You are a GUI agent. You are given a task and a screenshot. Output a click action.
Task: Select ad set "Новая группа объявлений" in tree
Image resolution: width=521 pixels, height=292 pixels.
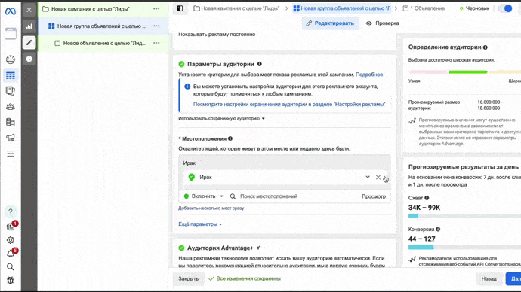[101, 26]
